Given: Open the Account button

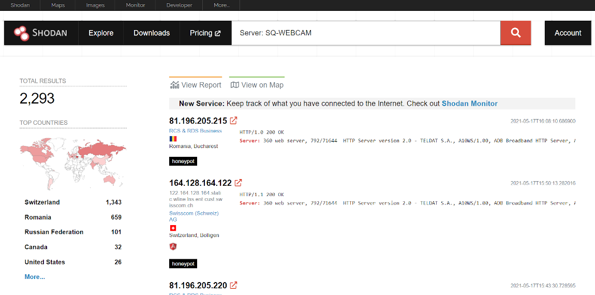Looking at the screenshot, I should [x=568, y=33].
